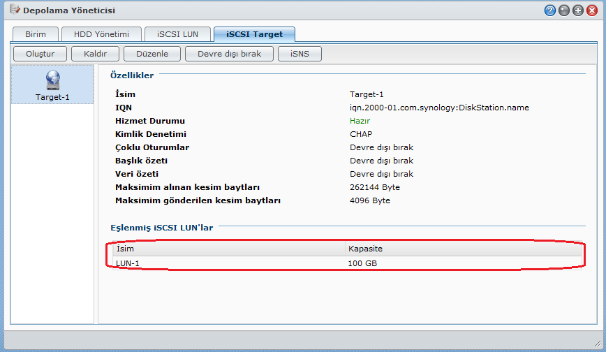The image size is (606, 352).
Task: Close the Depolama Yöneticisi window
Action: coord(592,10)
